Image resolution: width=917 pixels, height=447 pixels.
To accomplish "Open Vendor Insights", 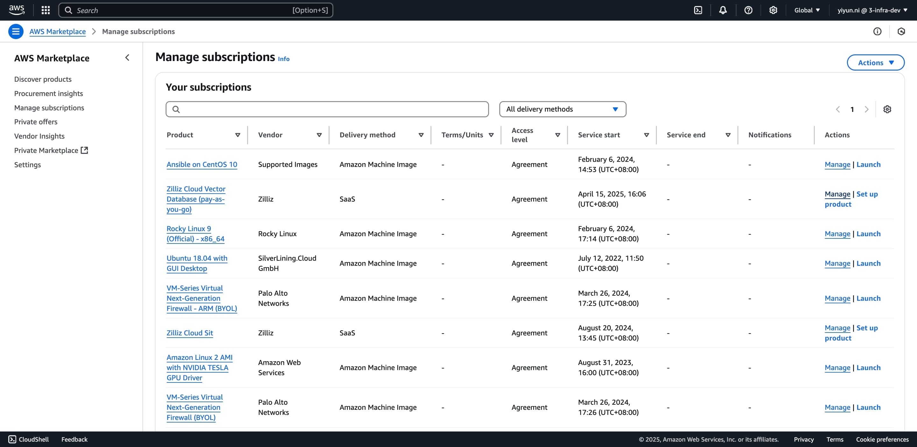I will [x=39, y=136].
